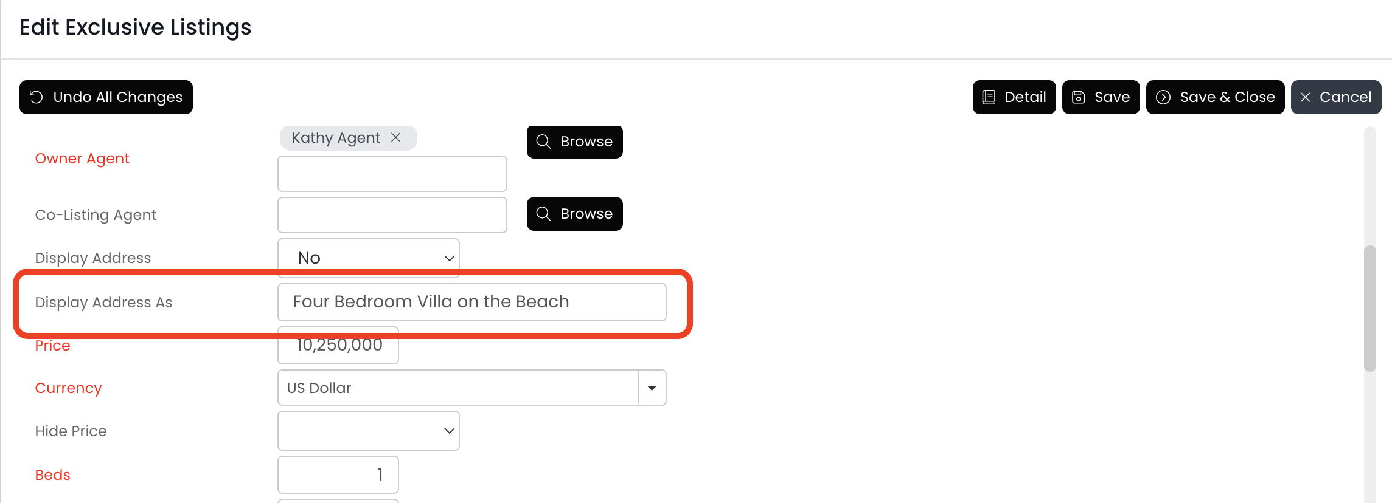Click the Price input field

pos(338,346)
